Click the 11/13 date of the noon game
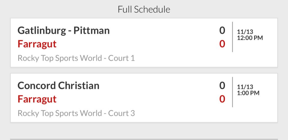288x140 pixels. 245,32
